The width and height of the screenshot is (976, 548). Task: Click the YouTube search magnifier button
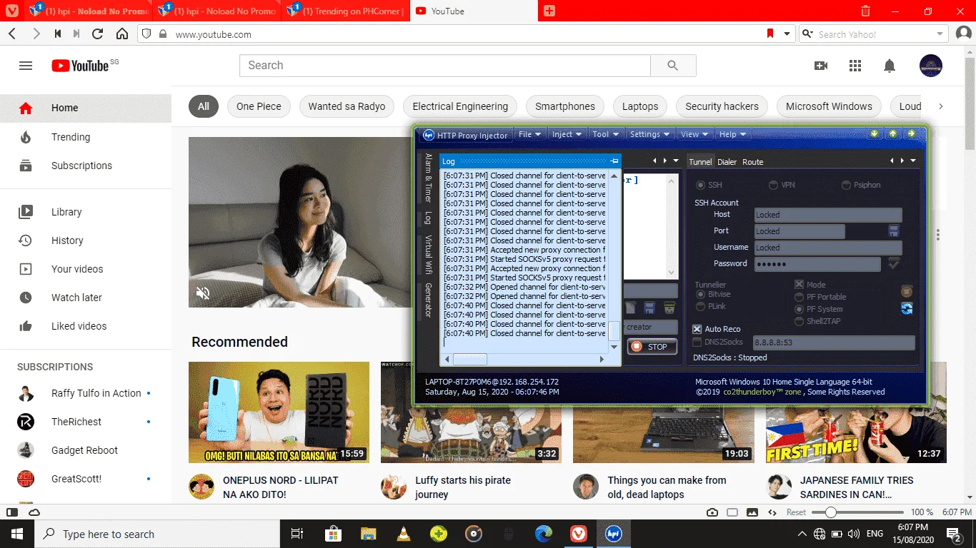tap(672, 66)
